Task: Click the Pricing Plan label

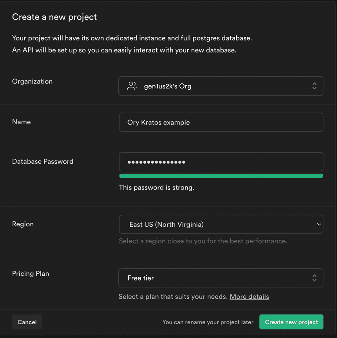Action: tap(31, 273)
